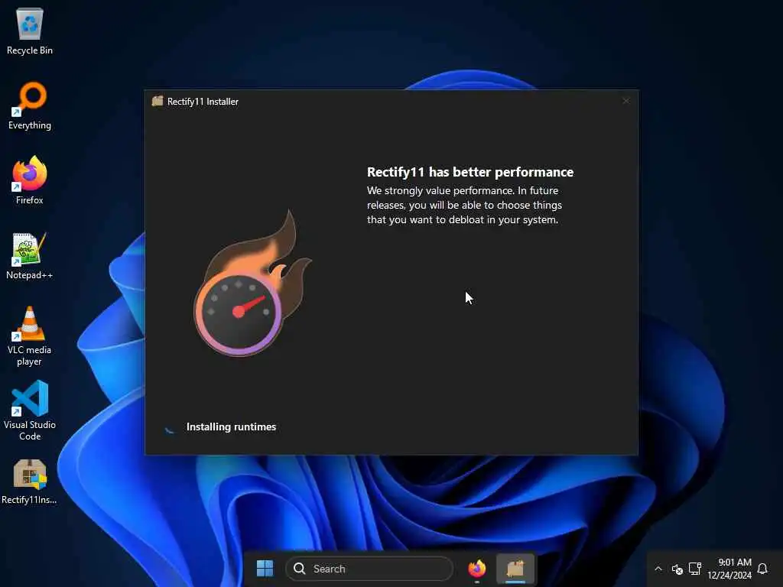Select the Visual Studio Code shortcut

[30, 410]
